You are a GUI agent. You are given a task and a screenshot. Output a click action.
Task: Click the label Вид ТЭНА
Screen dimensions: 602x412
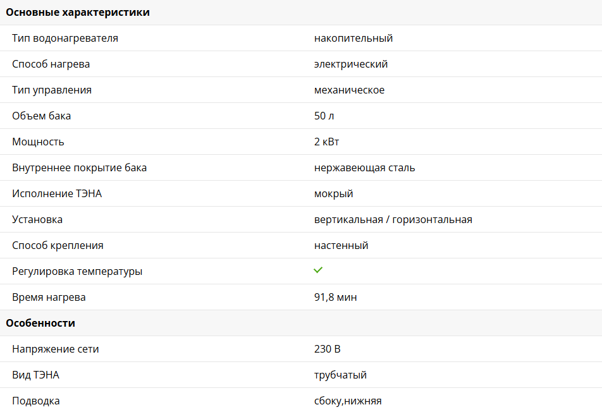(35, 375)
